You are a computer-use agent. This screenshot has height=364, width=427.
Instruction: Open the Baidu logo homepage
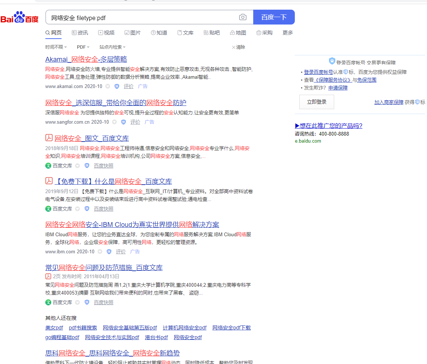[x=19, y=17]
